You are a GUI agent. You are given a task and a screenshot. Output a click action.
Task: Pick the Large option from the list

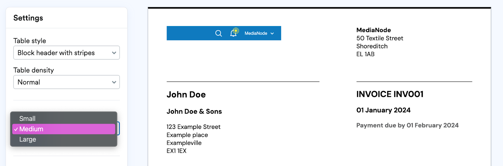click(x=28, y=139)
